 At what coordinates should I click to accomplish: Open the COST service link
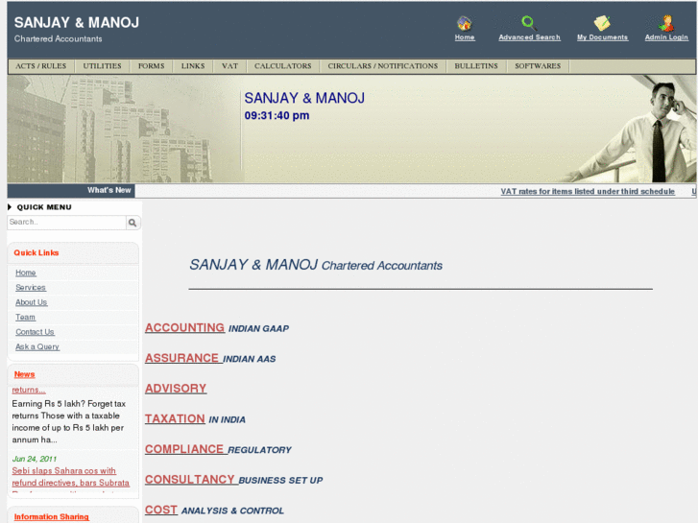tap(161, 510)
